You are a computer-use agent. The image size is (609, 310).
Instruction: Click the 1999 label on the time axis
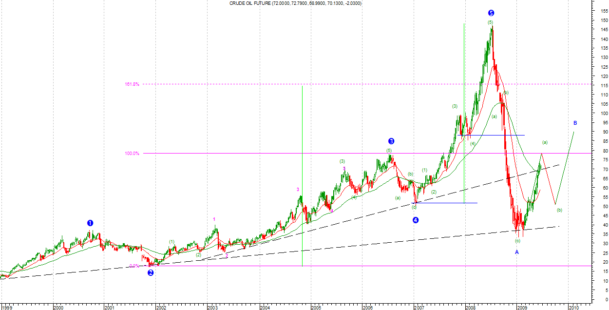click(x=7, y=308)
